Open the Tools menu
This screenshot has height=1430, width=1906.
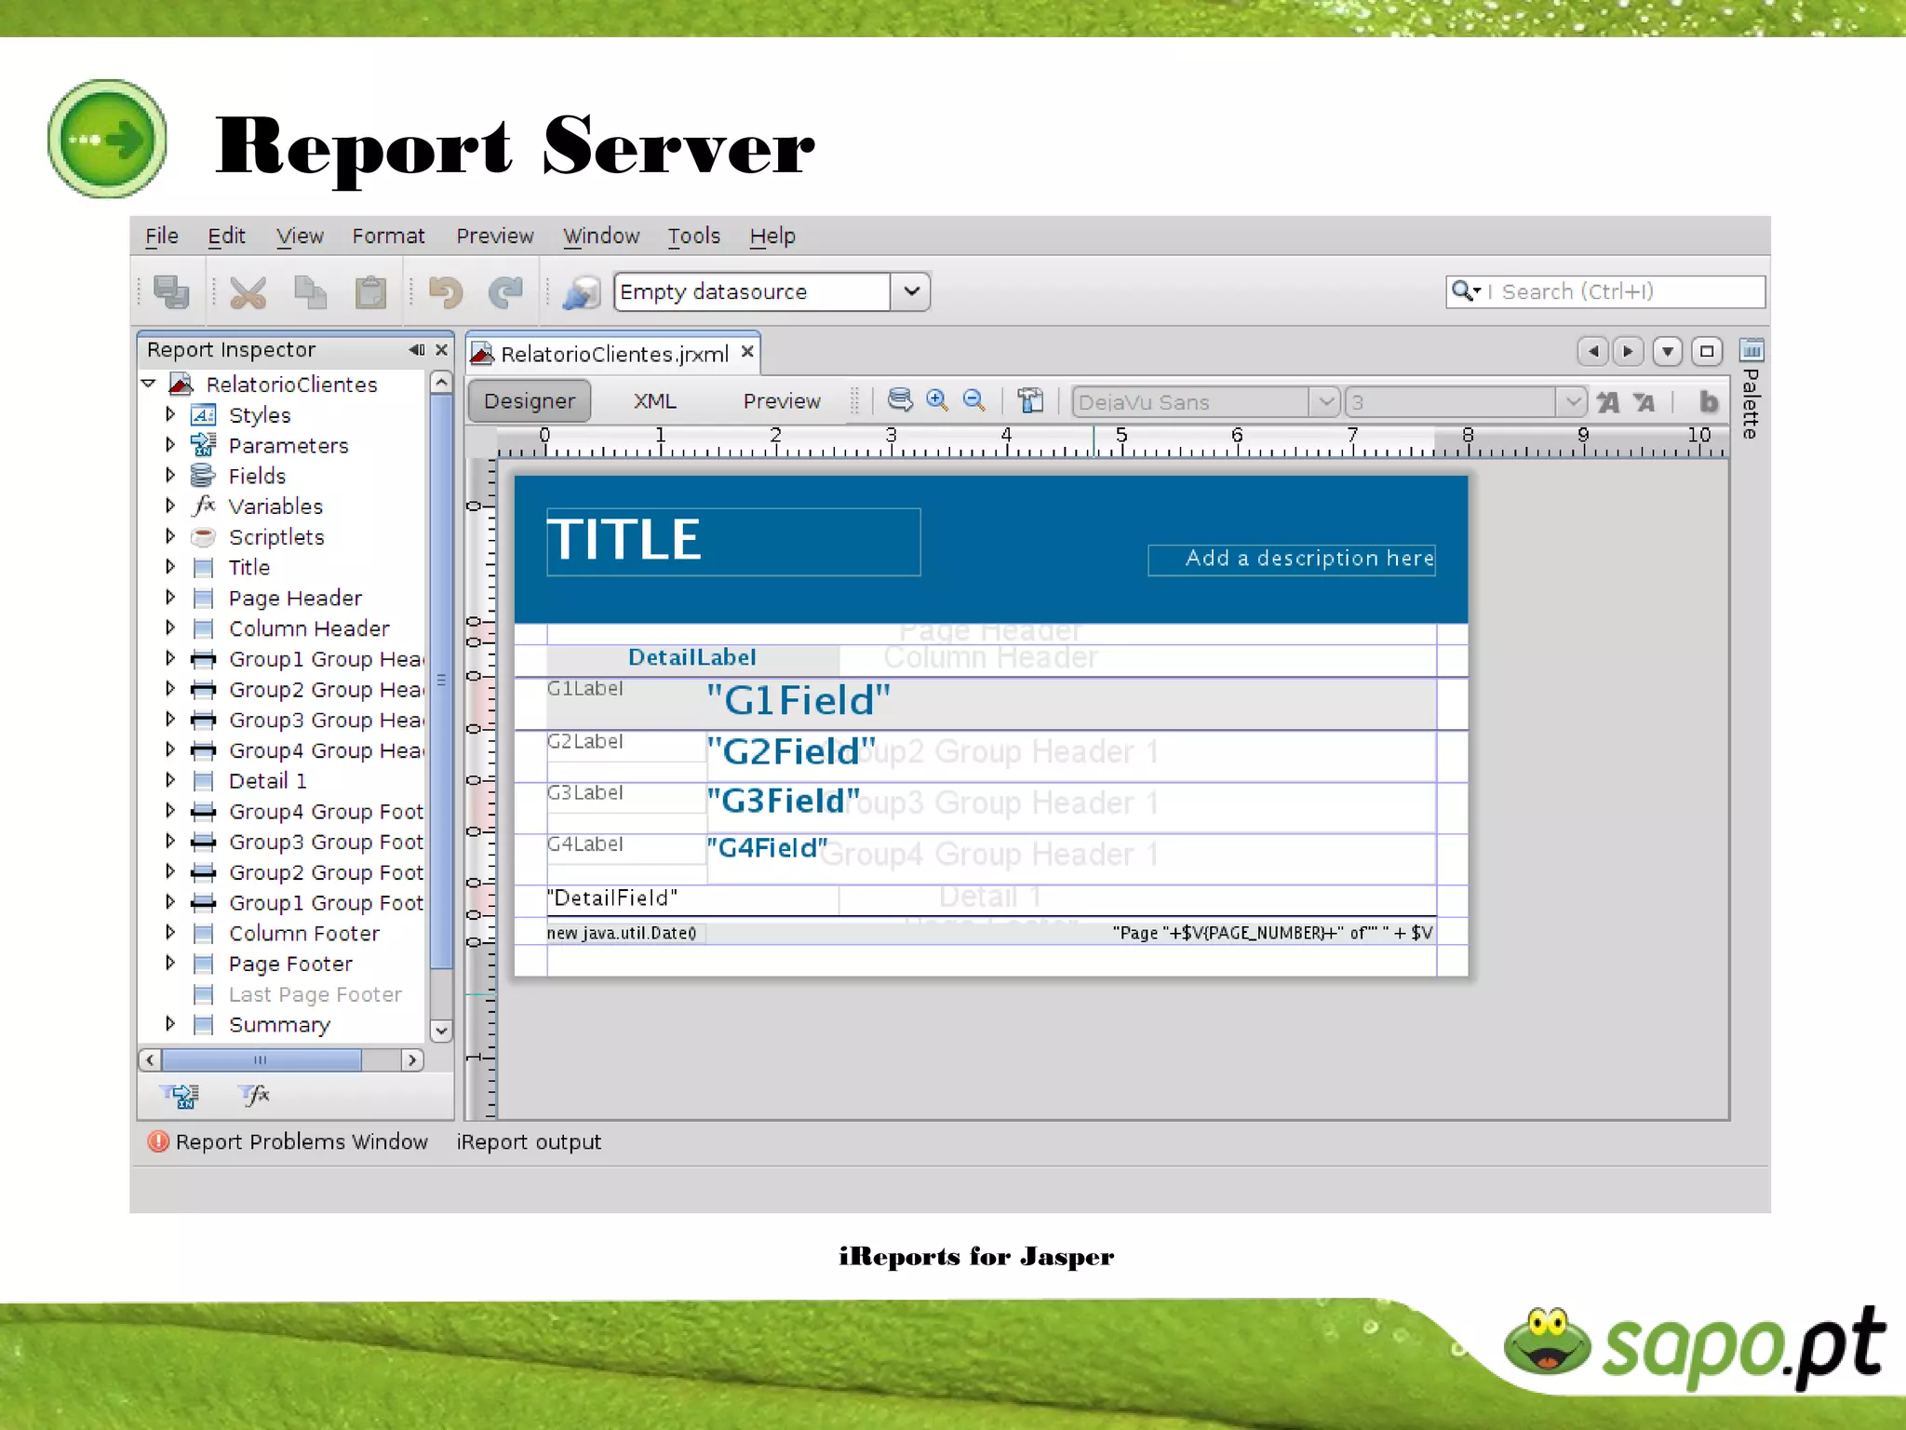click(x=693, y=236)
